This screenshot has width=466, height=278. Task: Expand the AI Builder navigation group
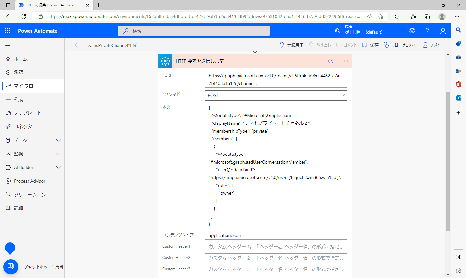pos(58,167)
